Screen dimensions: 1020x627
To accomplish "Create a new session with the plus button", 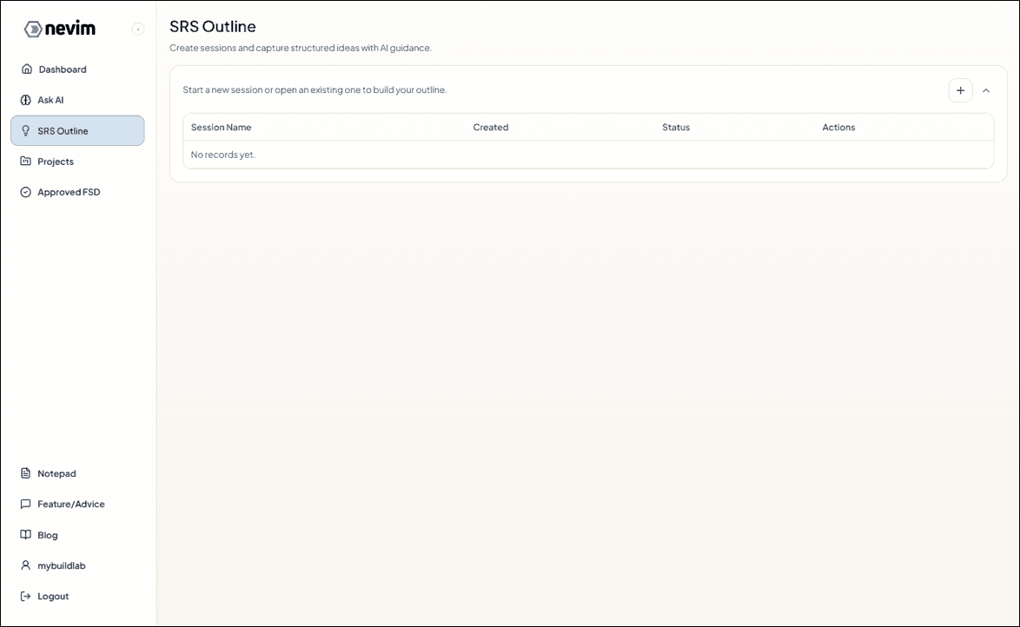I will coord(960,89).
